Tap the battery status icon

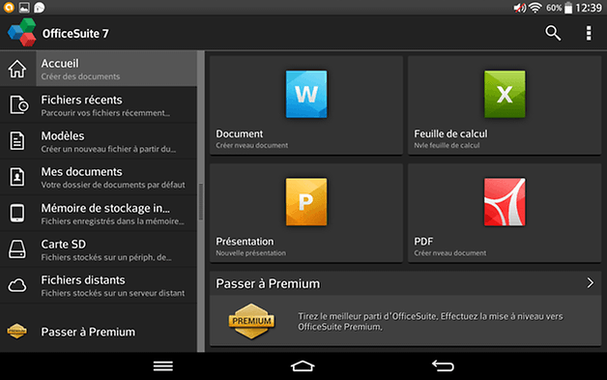(x=568, y=8)
